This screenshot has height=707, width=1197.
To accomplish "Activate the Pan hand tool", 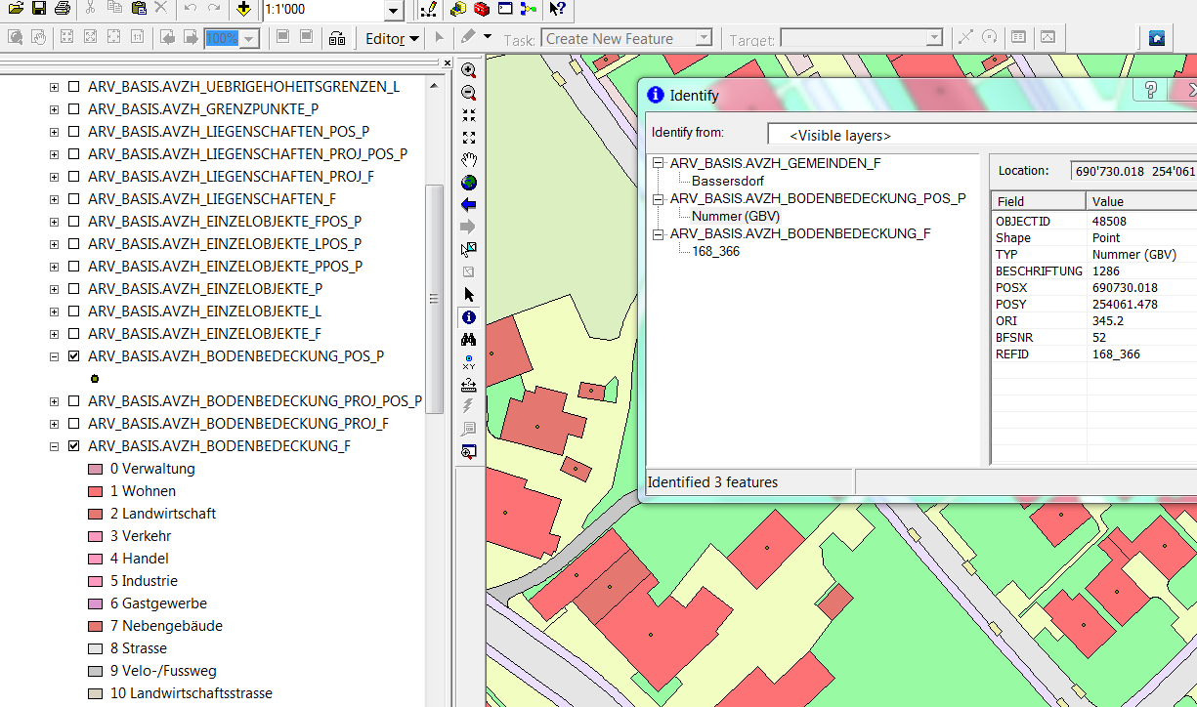I will pos(469,160).
